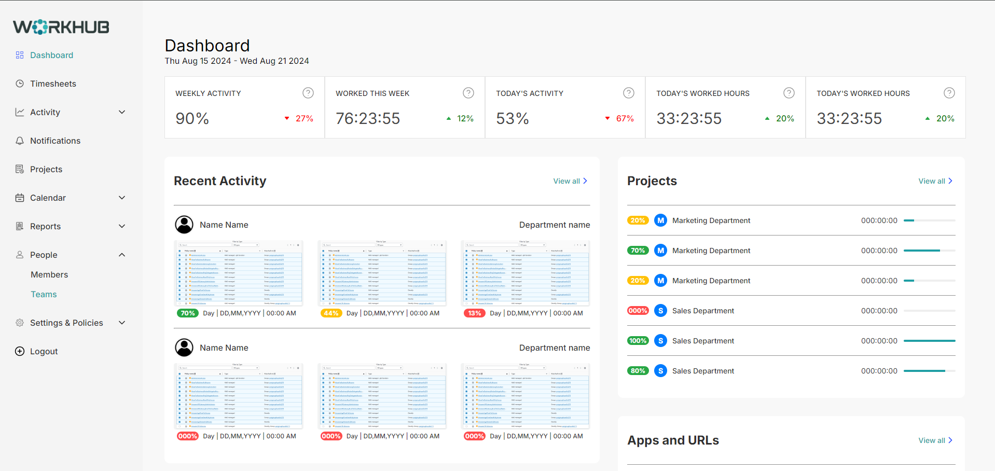
Task: Click progress bar of 100% Sales Department
Action: tap(929, 341)
